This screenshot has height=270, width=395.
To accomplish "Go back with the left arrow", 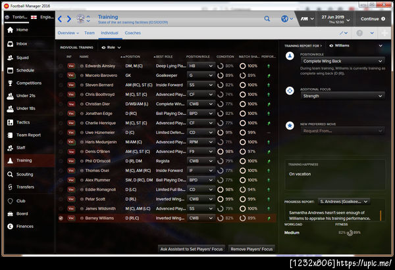I will point(60,19).
